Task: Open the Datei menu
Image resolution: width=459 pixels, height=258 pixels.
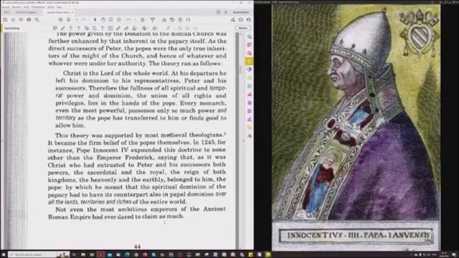Action: tap(6, 6)
